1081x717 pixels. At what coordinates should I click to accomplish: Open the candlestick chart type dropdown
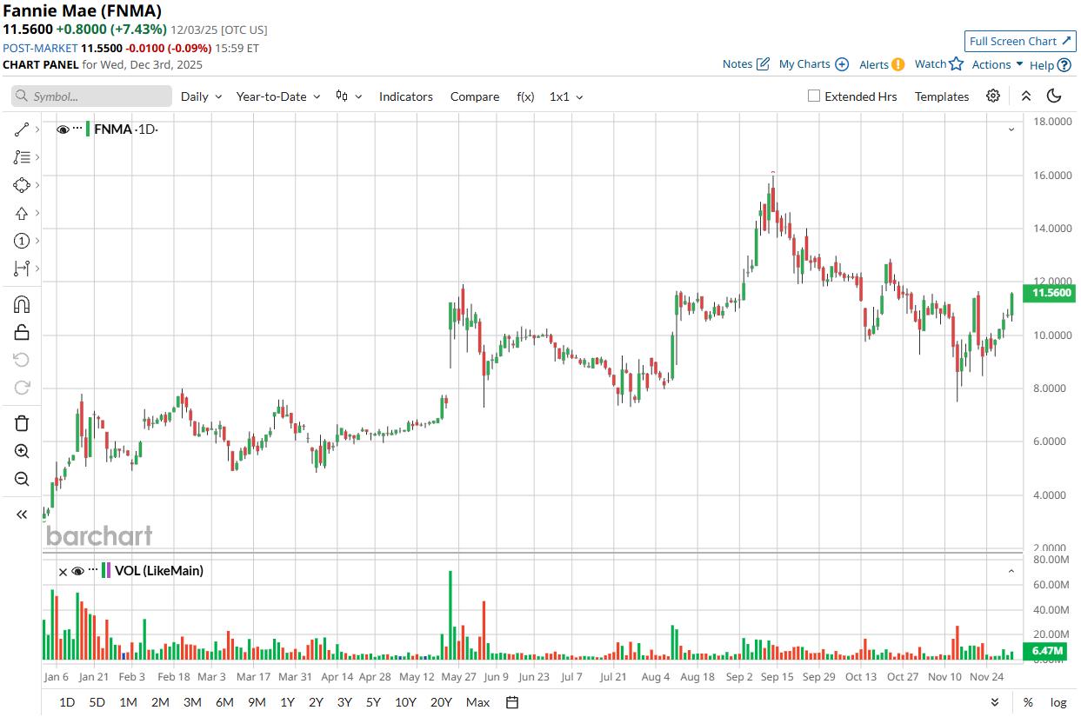[x=349, y=96]
